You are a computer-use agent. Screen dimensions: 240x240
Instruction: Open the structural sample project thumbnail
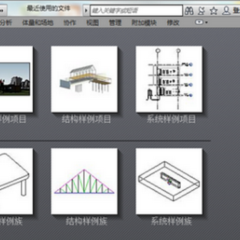(84, 79)
